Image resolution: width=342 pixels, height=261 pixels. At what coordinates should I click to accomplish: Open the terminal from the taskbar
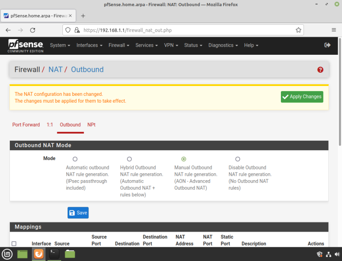point(54,254)
